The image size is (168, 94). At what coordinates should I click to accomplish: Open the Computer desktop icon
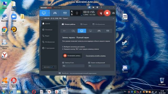4,5
